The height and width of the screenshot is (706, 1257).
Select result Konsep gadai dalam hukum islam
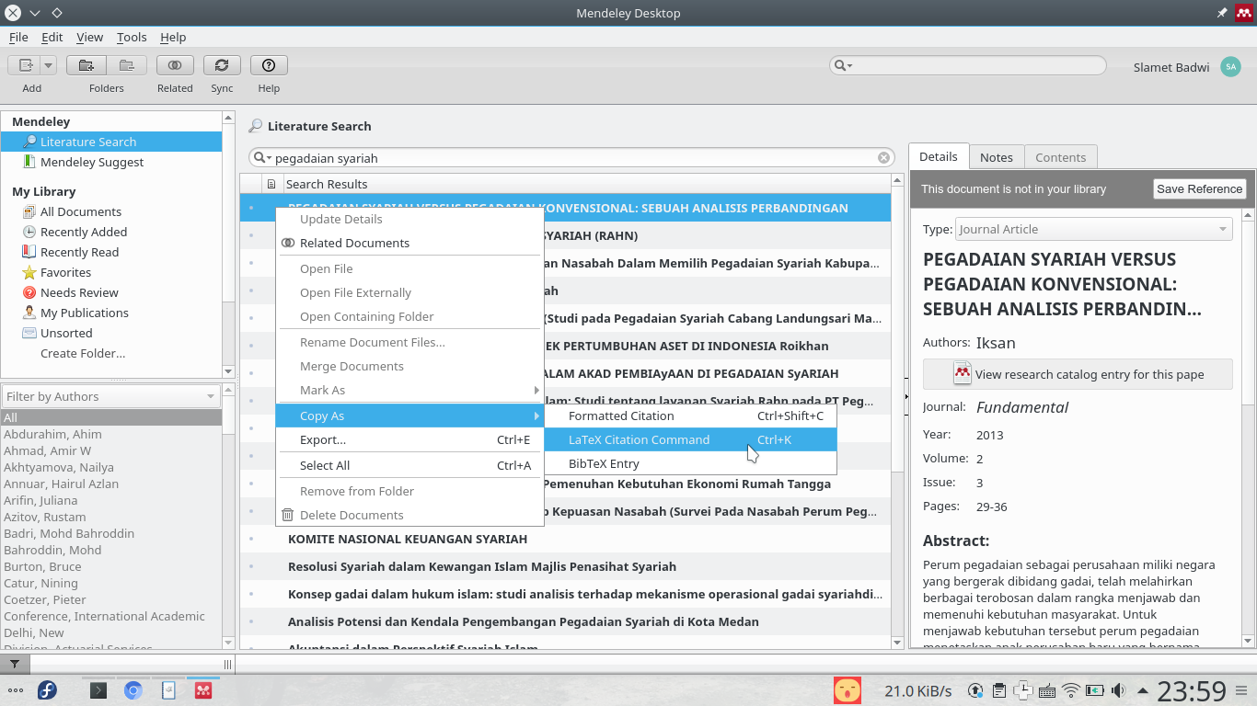click(x=565, y=594)
